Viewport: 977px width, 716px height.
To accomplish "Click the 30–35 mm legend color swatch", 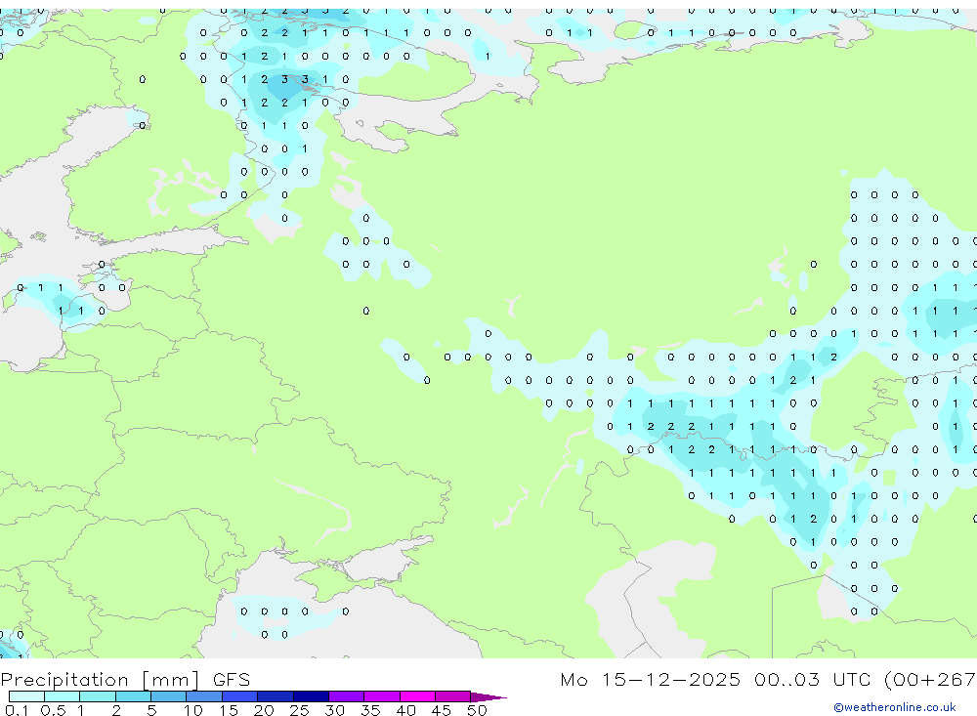I will point(347,696).
